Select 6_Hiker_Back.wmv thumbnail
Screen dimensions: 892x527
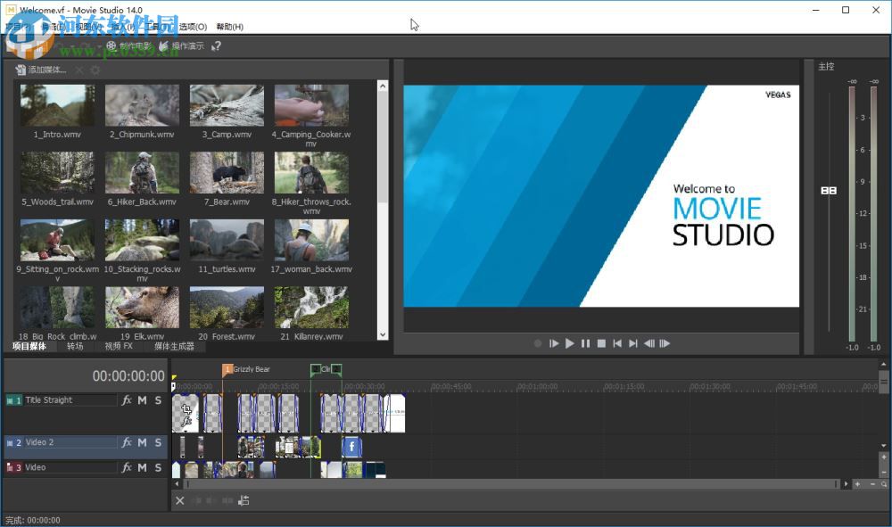point(142,172)
